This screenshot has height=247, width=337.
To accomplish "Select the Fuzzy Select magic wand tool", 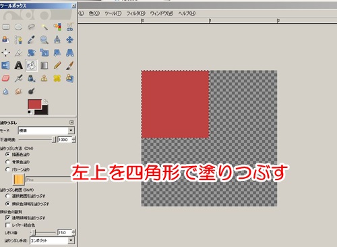I will coord(44,27).
